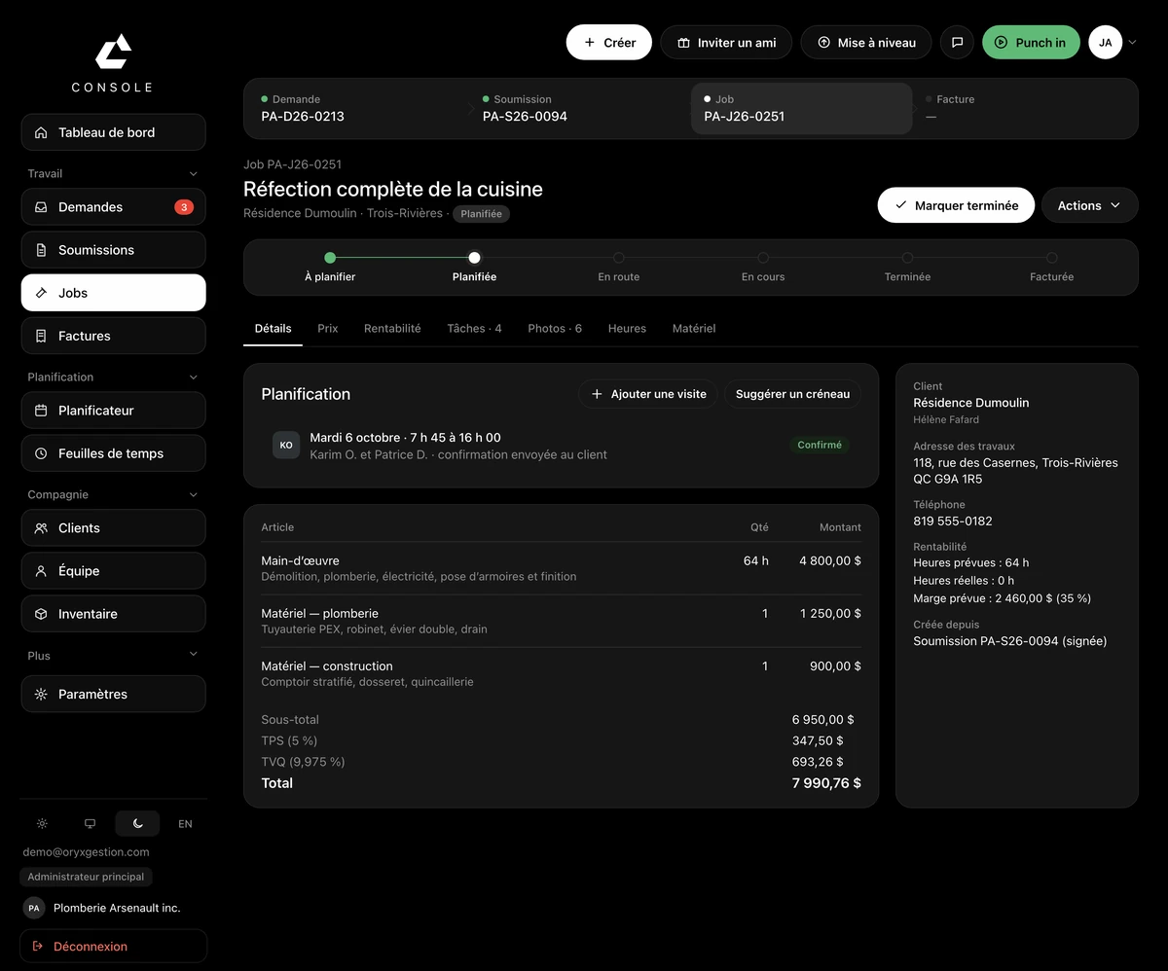Open Planificateur calendar in sidebar
Viewport: 1168px width, 971px height.
tap(113, 411)
